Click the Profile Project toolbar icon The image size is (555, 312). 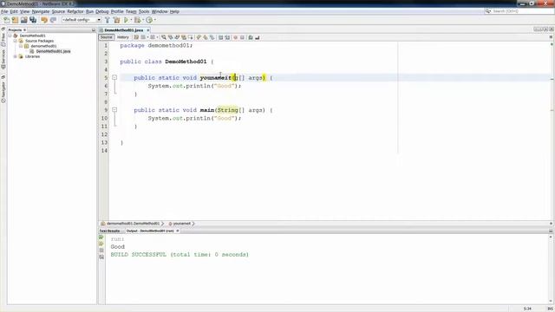pos(149,20)
